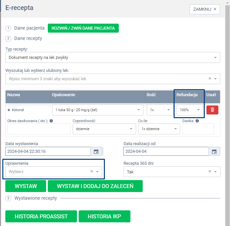Open calendar picker for Data realizacji od
The height and width of the screenshot is (226, 230).
point(214,151)
